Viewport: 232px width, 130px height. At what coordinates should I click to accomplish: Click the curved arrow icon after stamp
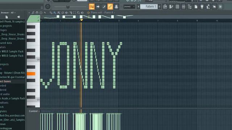pyautogui.click(x=45, y=13)
